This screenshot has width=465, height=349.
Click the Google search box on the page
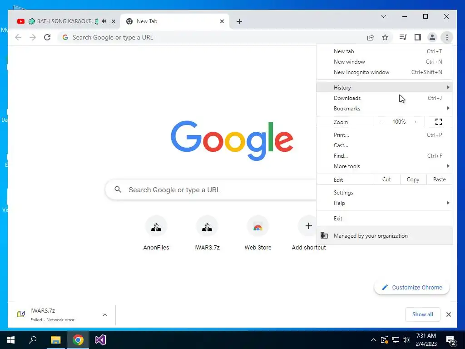(211, 189)
